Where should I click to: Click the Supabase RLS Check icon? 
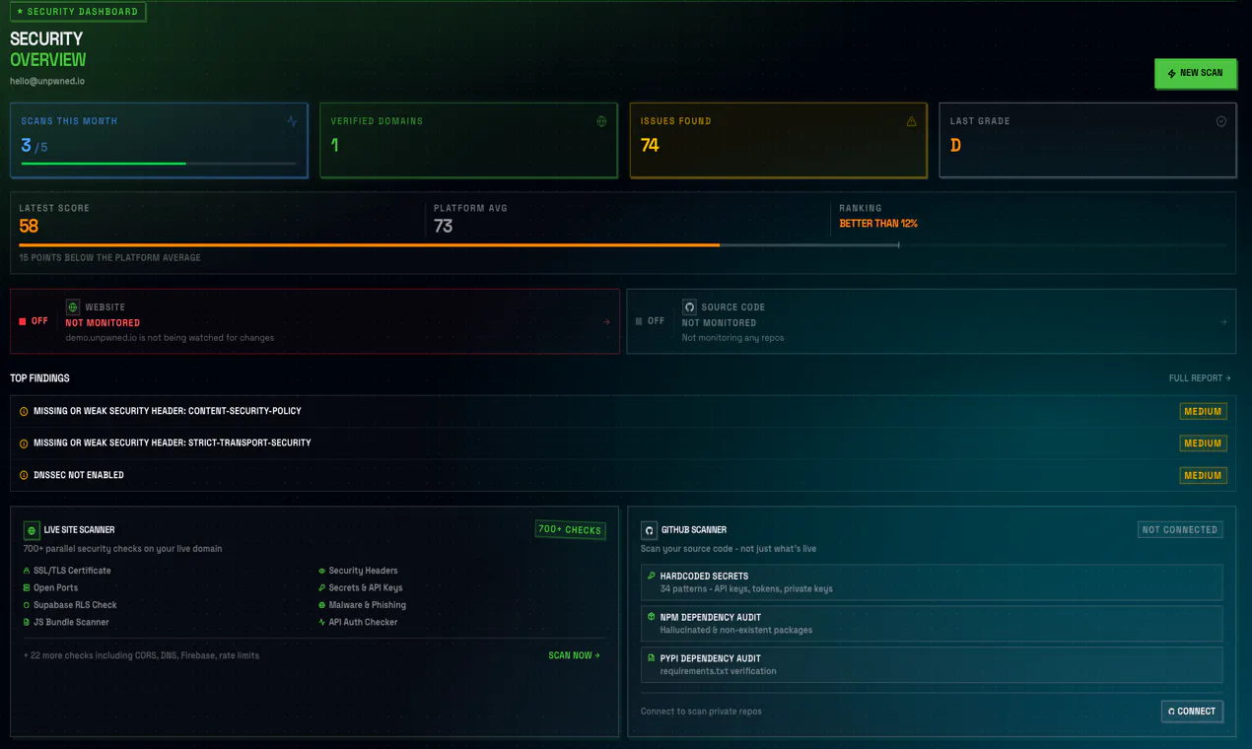(27, 605)
